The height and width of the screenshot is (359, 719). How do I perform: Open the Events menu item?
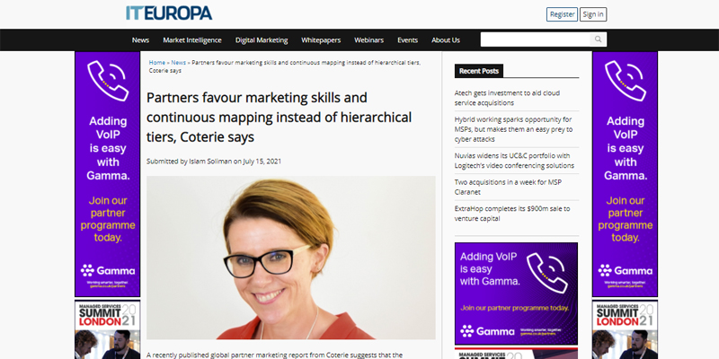[408, 40]
